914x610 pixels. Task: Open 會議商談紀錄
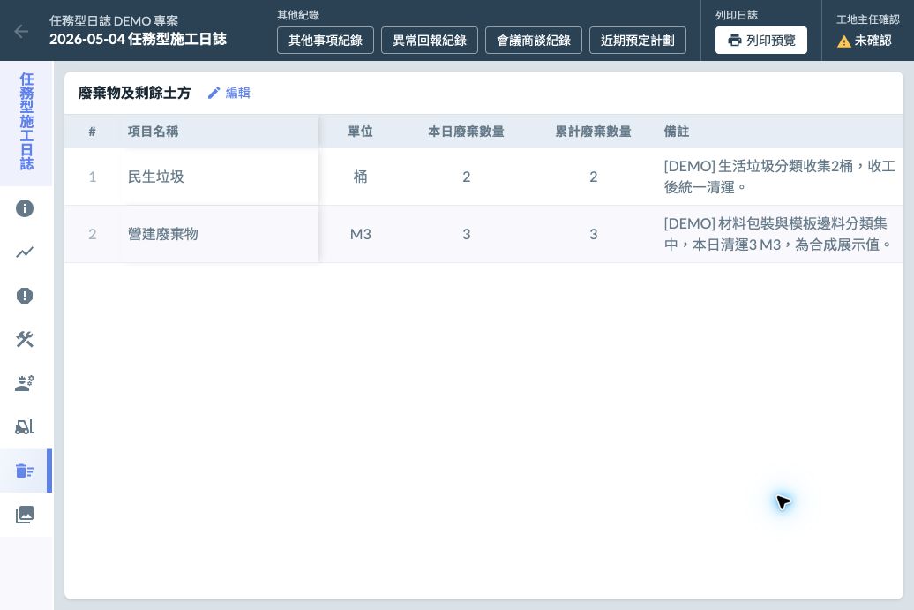[x=534, y=41]
